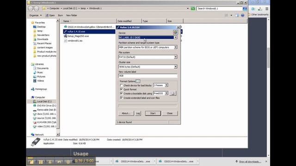Sort by the Type column header

click(x=154, y=21)
